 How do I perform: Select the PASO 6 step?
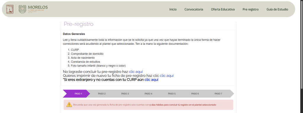pos(195,94)
